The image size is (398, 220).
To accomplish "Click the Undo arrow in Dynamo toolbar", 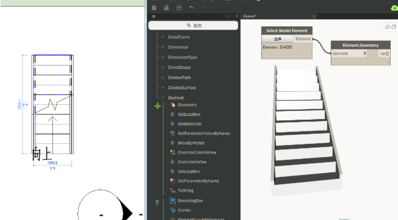I will (191, 8).
